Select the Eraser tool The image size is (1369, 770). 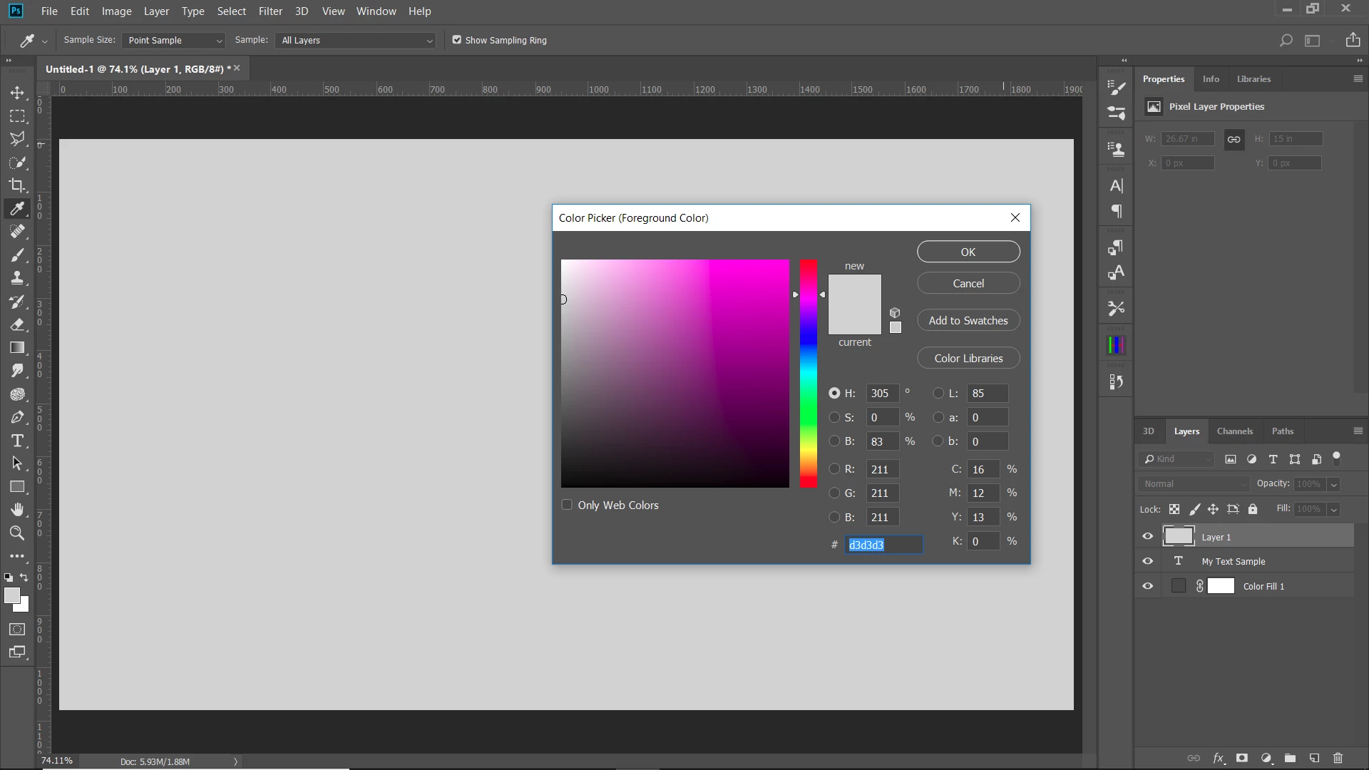pyautogui.click(x=17, y=325)
